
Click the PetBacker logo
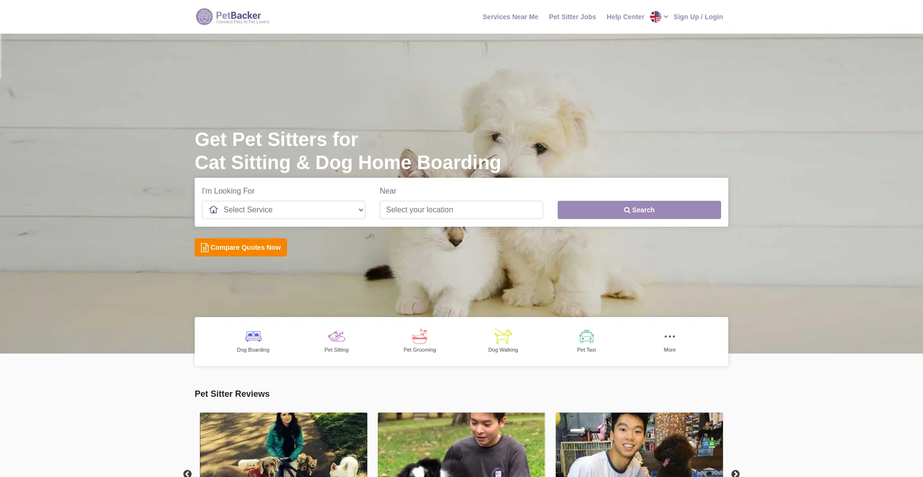click(233, 17)
